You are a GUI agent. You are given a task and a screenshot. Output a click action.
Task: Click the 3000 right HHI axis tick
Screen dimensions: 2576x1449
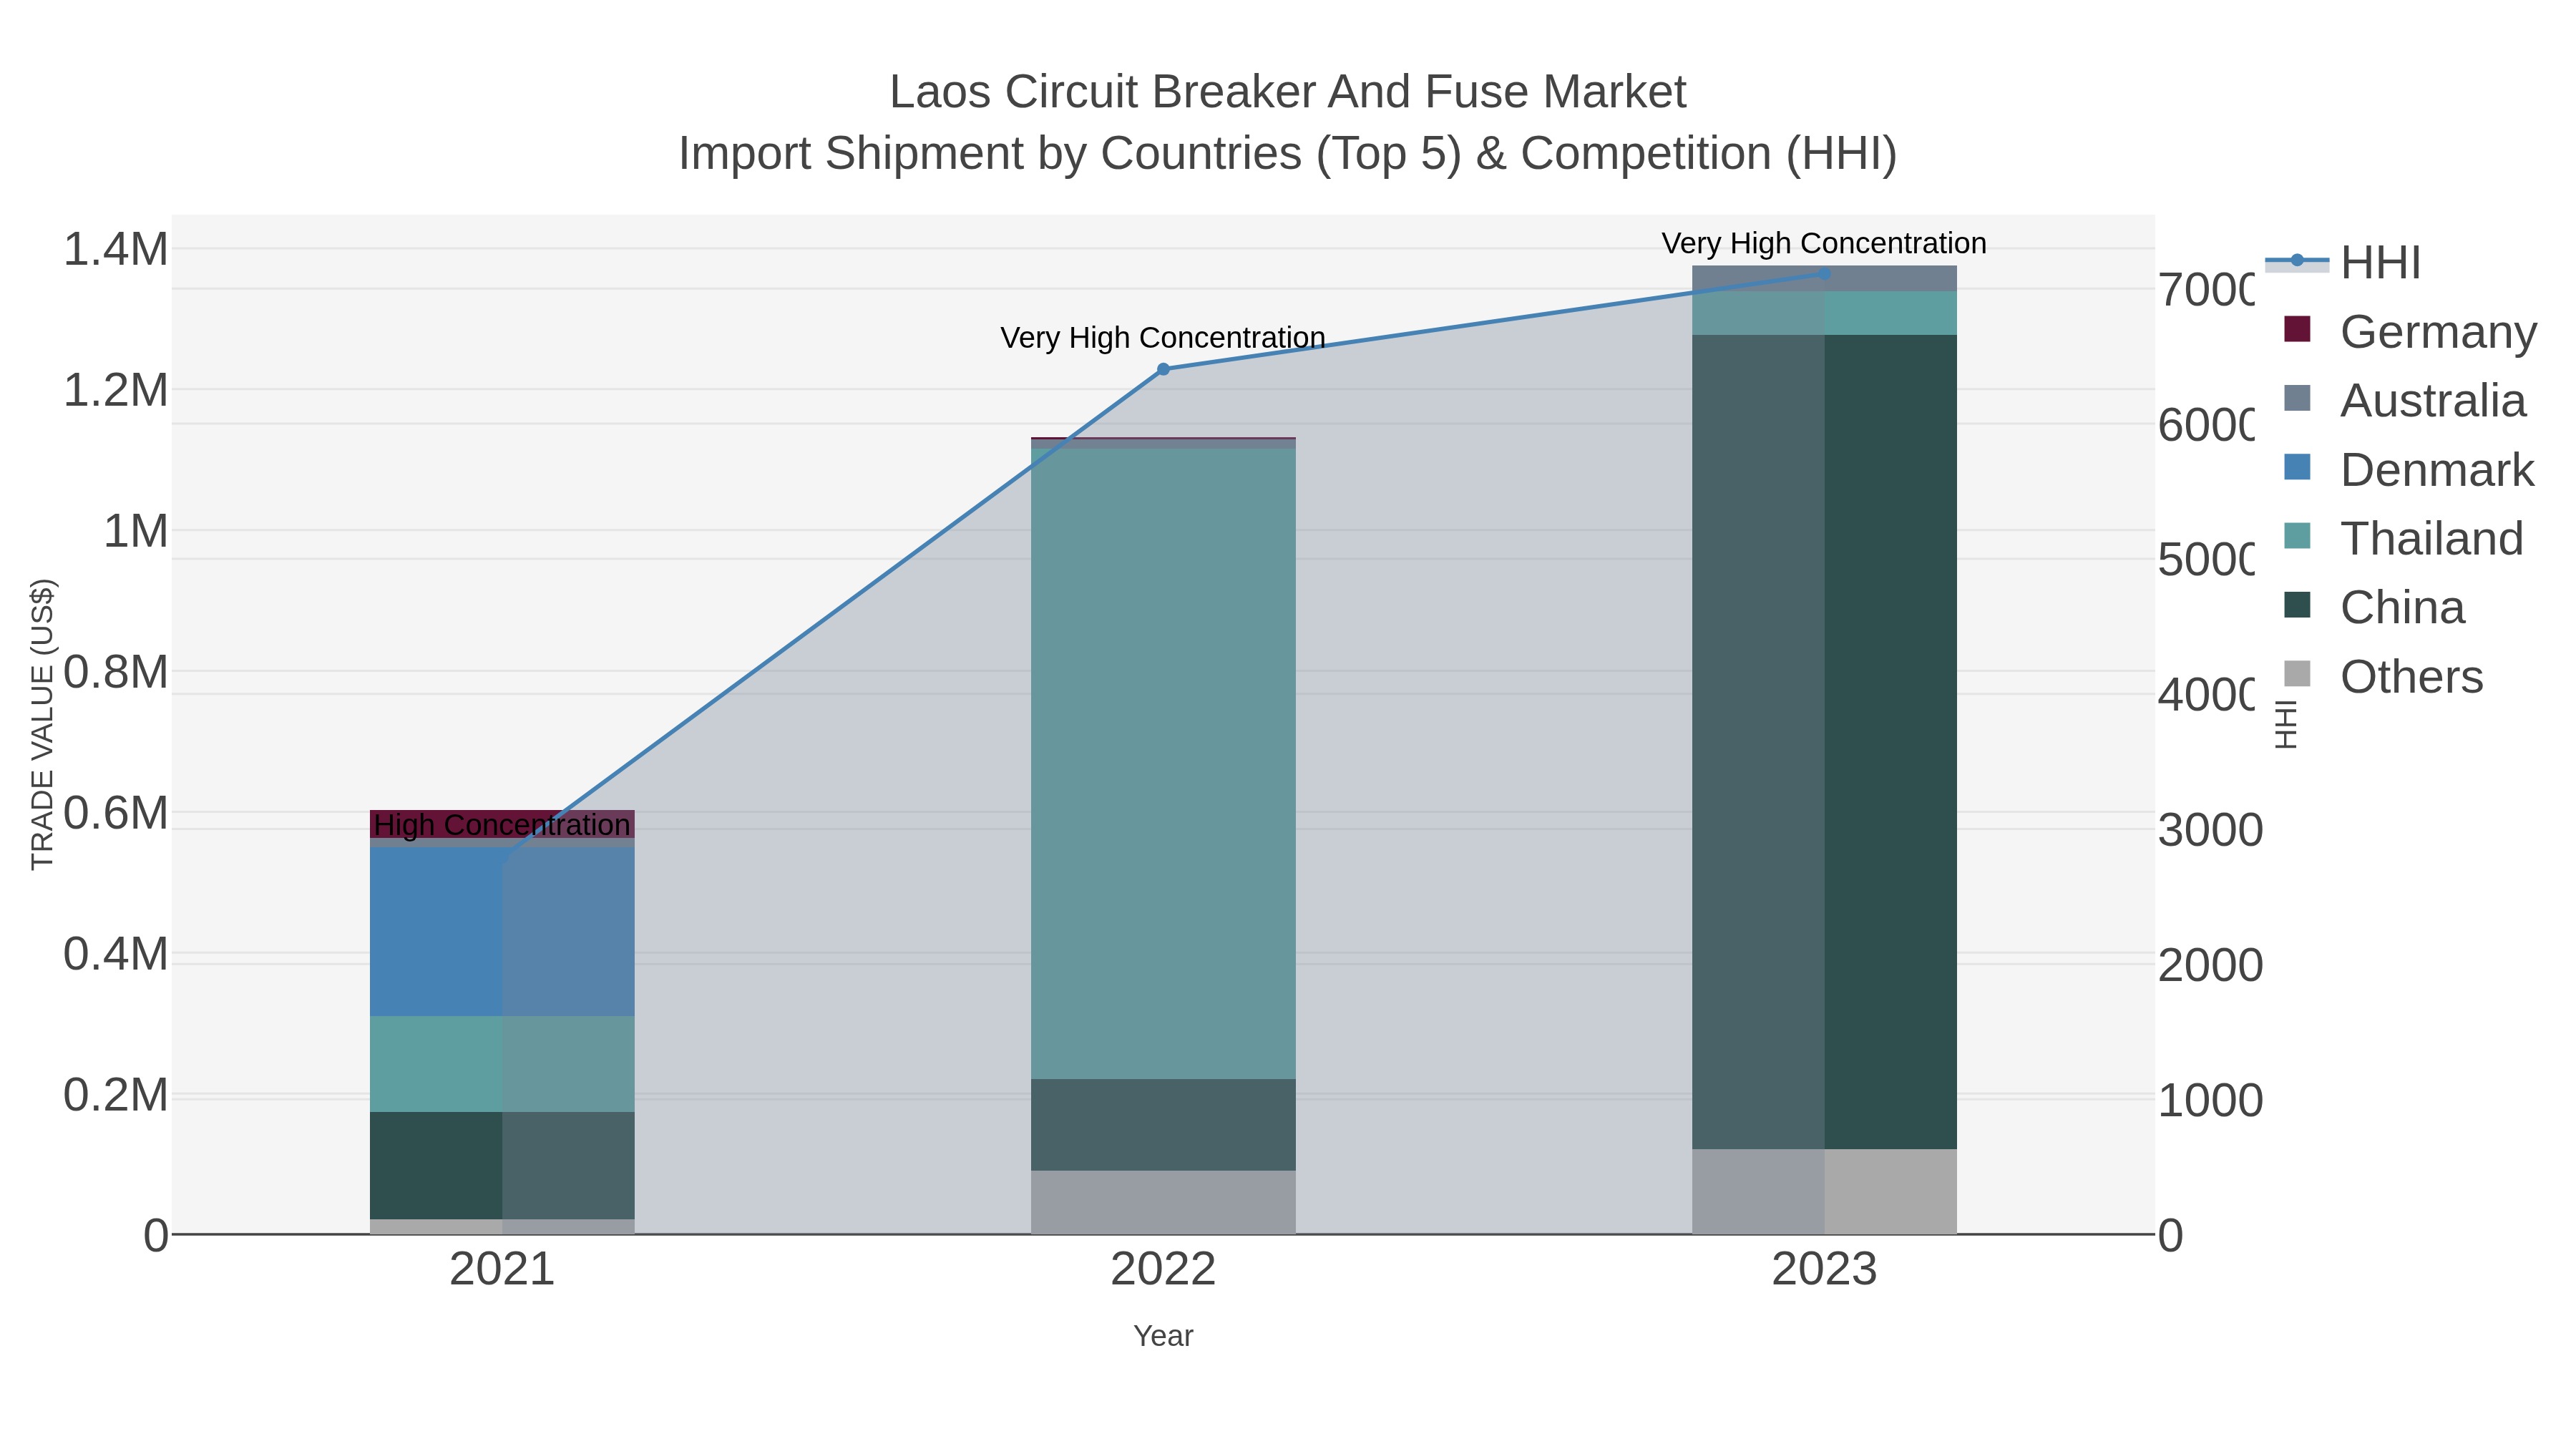(x=2210, y=830)
